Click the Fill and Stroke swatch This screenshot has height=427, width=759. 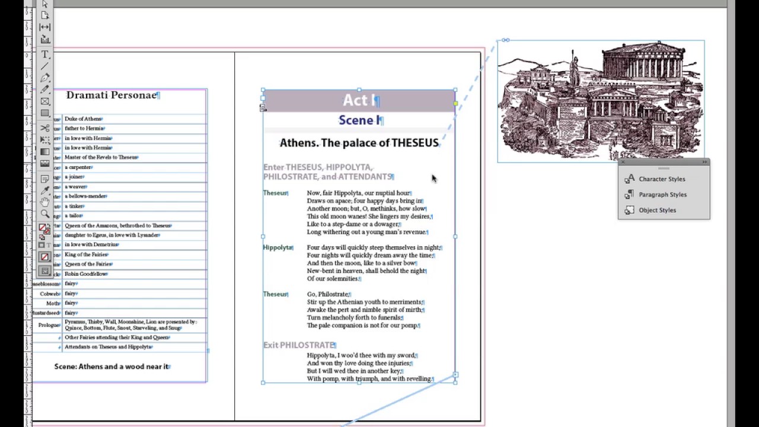(44, 230)
